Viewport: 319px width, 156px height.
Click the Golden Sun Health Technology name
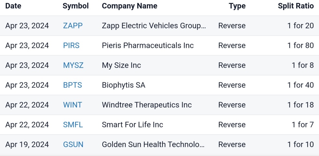click(153, 144)
